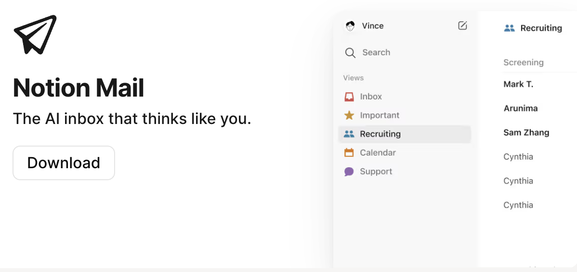Screen dimensions: 577x272
Task: Click the Recruiting people icon in sidebar
Action: click(x=349, y=134)
